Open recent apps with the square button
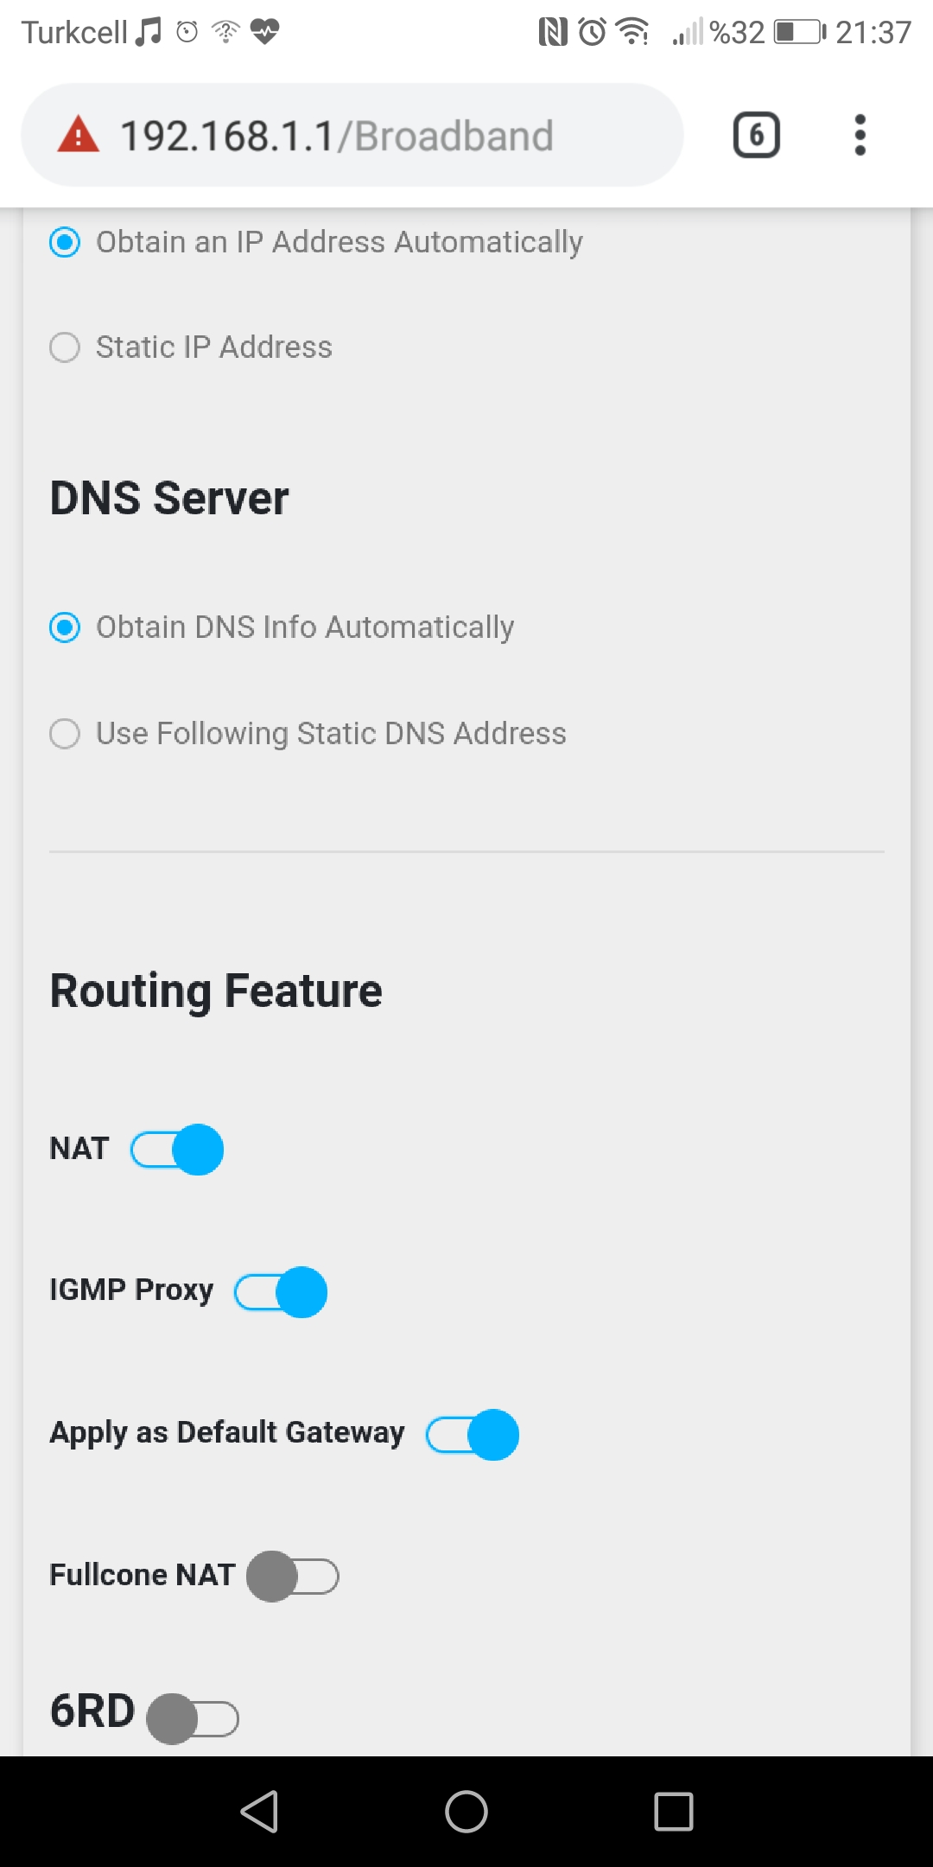This screenshot has height=1867, width=933. [674, 1811]
